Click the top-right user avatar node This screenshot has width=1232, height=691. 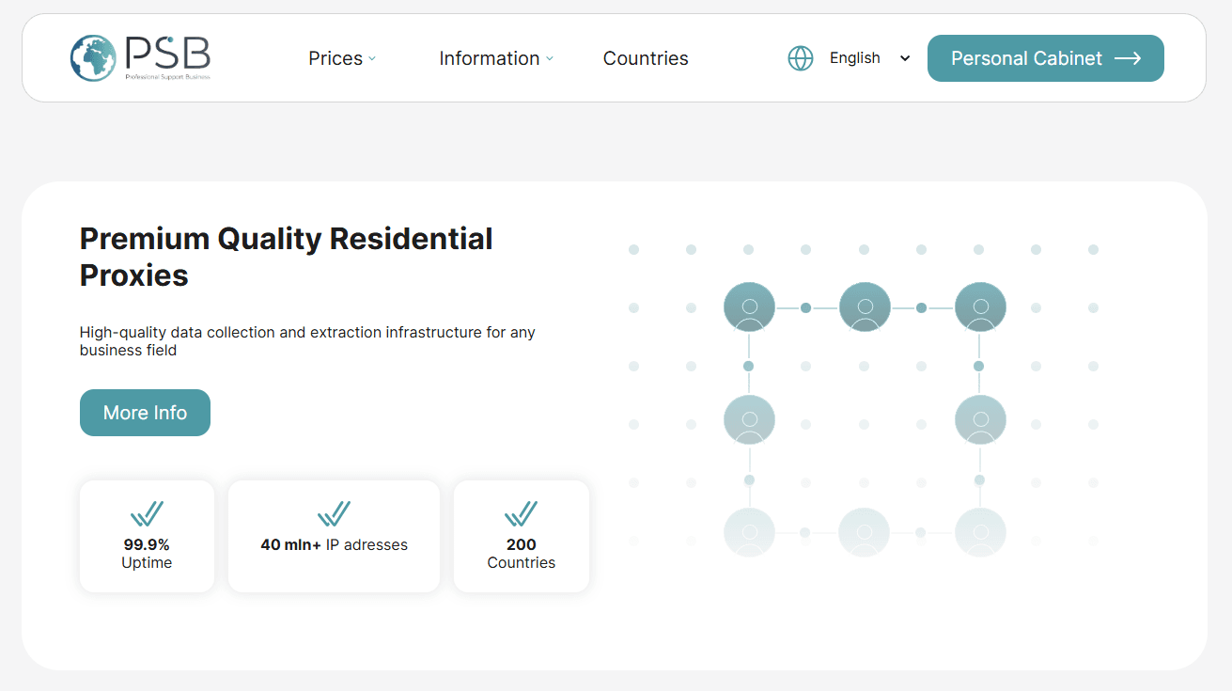tap(980, 307)
